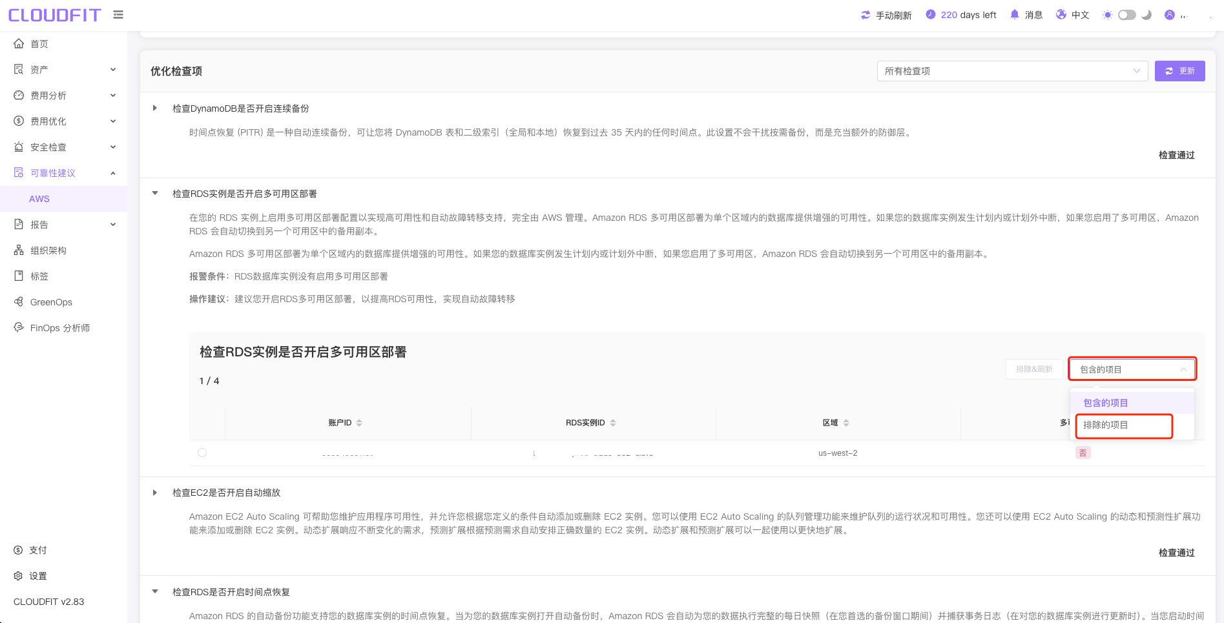Collapse the 检查RDS实例是否开启多可用区部署 section arrow
The image size is (1224, 623).
154,193
